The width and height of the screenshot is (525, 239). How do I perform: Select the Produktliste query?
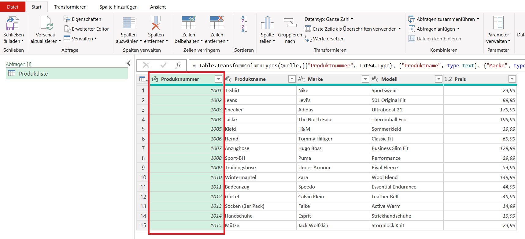[x=67, y=73]
